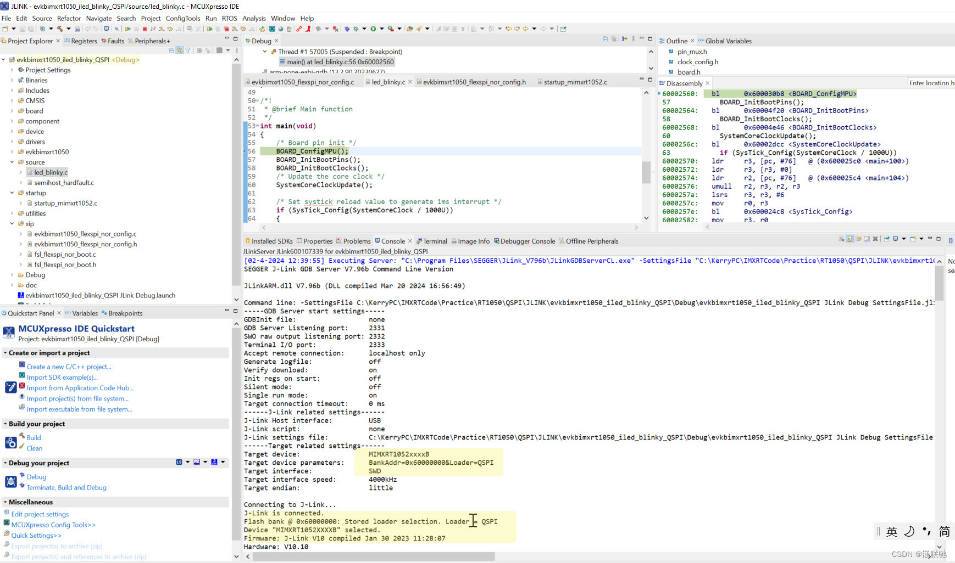Viewport: 955px width, 563px height.
Task: Select led_blinky.c in the source folder
Action: click(51, 172)
